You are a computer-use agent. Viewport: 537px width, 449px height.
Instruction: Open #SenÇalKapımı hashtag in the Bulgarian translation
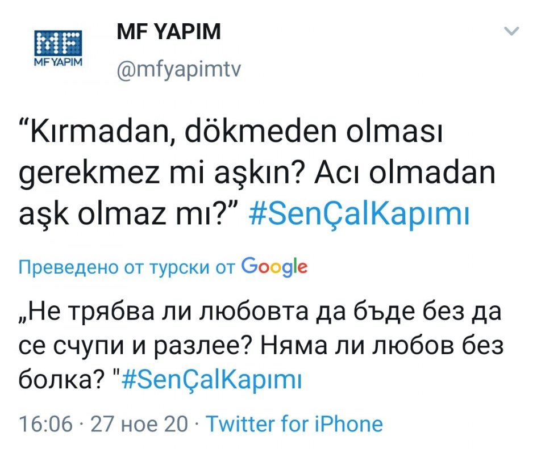[x=211, y=379]
